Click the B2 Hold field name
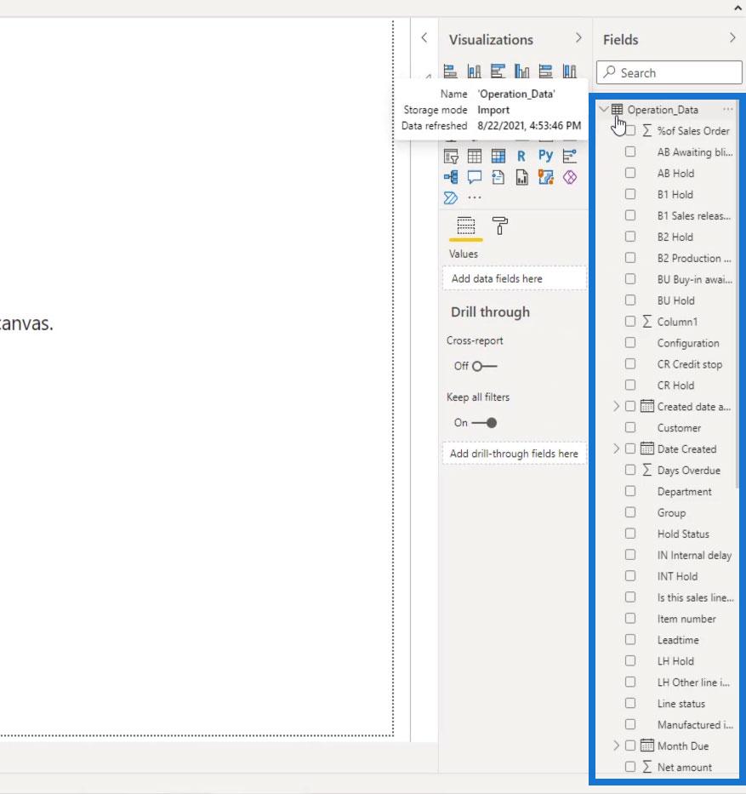Image resolution: width=746 pixels, height=794 pixels. [675, 237]
